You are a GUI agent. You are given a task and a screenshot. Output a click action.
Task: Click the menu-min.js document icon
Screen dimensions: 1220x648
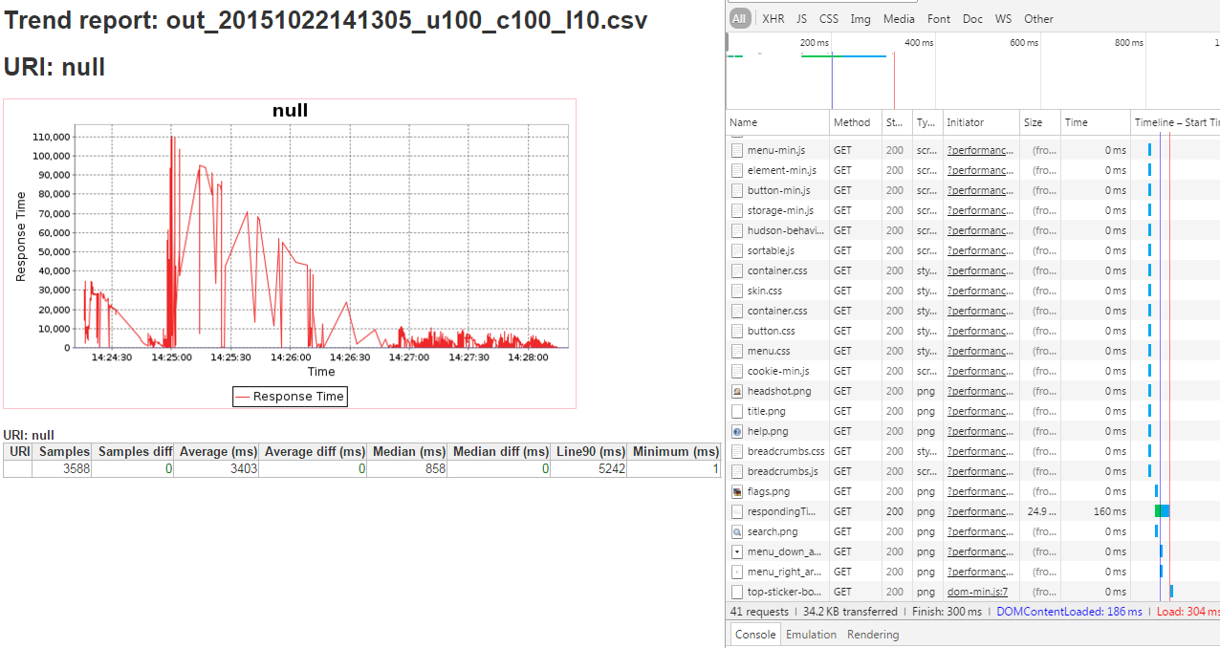737,150
